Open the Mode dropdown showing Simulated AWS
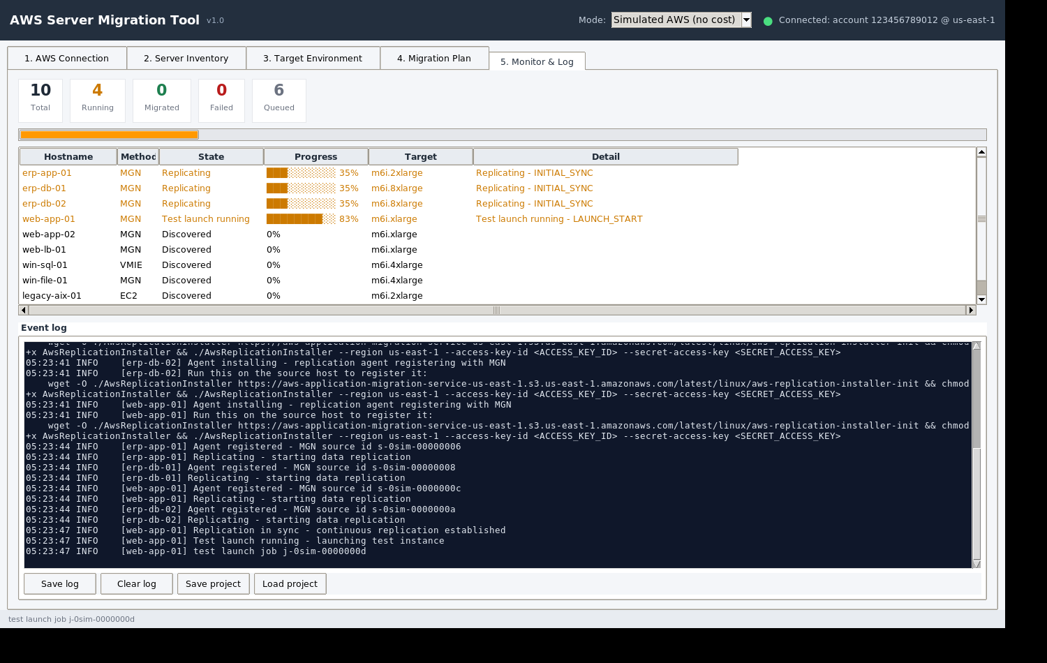The width and height of the screenshot is (1047, 663). click(681, 20)
